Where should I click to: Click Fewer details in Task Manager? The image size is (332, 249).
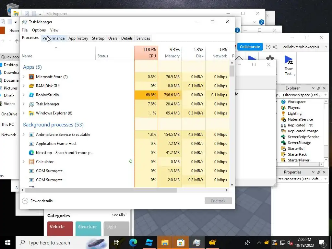38,201
